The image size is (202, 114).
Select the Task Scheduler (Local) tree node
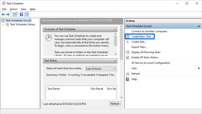pyautogui.click(x=18, y=20)
